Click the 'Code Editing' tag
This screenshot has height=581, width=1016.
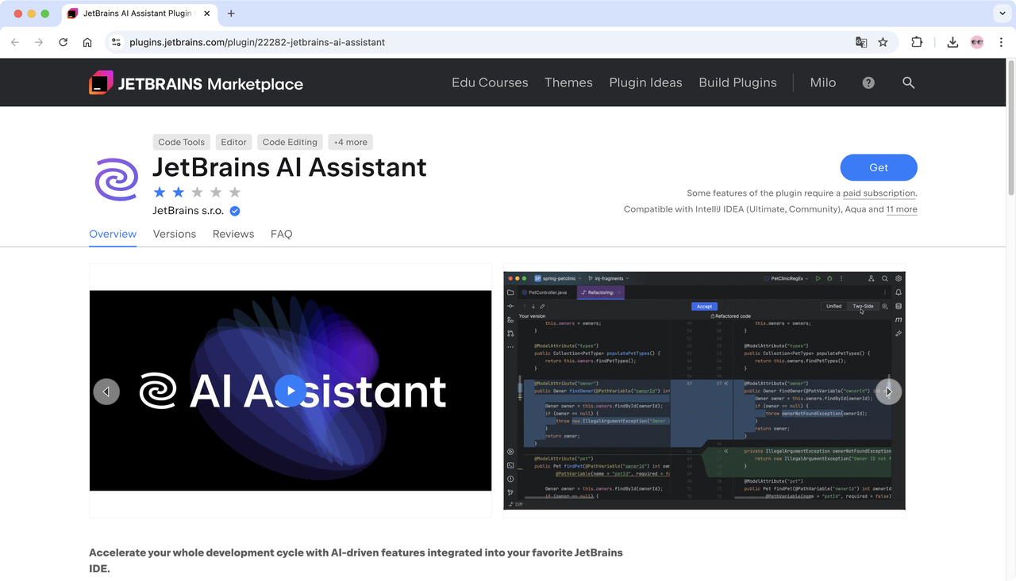pyautogui.click(x=290, y=142)
